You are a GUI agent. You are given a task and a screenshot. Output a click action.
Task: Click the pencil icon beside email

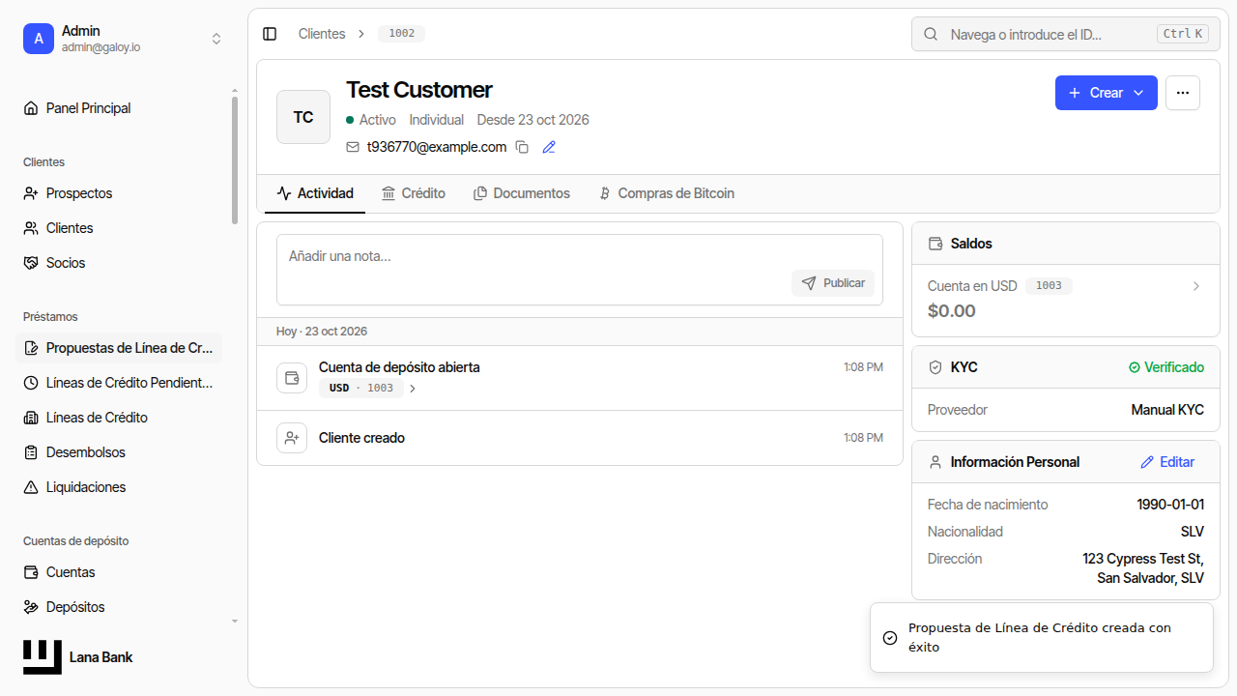click(x=549, y=147)
